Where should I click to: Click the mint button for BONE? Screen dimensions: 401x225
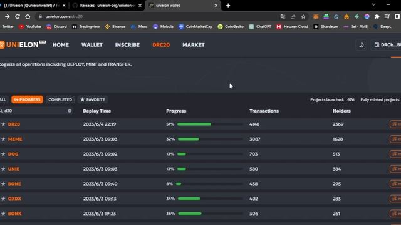click(x=395, y=184)
